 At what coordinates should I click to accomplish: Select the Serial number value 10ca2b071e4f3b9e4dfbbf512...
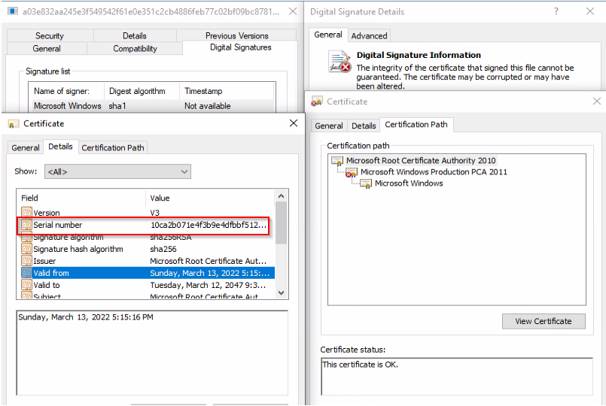point(209,225)
